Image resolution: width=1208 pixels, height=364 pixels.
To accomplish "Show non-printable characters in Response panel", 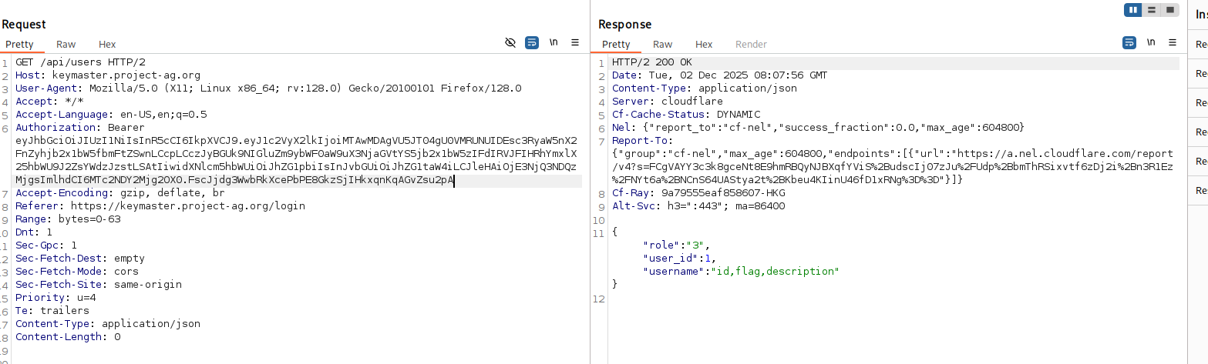I will pyautogui.click(x=1151, y=43).
